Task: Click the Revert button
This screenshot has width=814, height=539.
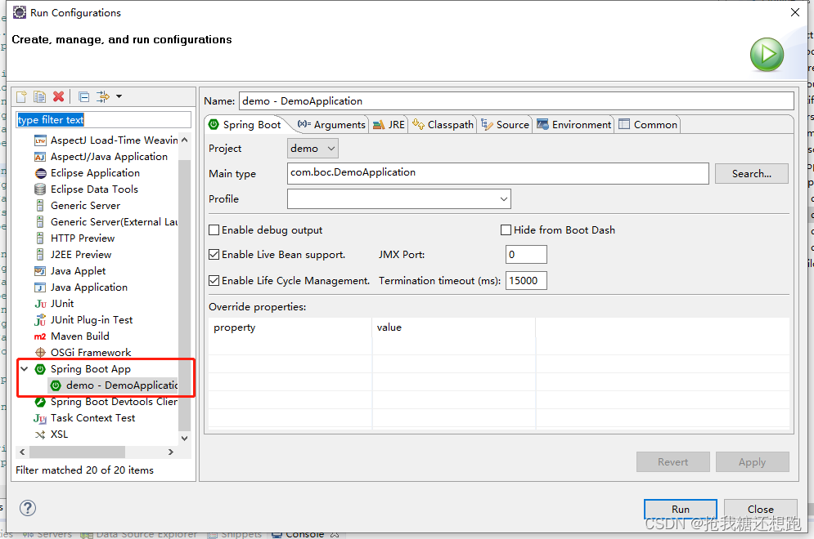Action: (672, 461)
